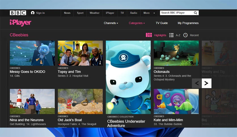Open the Channels dropdown menu

[111, 23]
